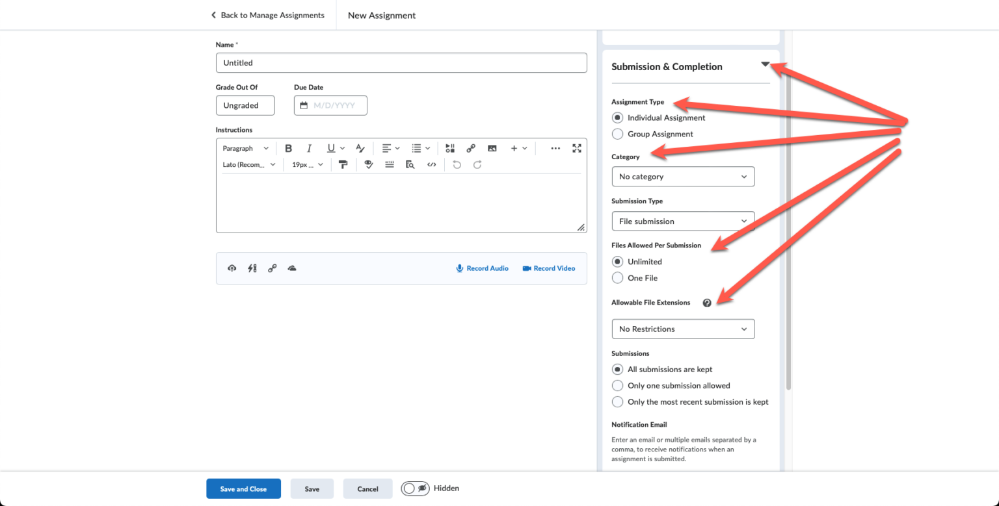Click inside the Name field
The height and width of the screenshot is (506, 999).
pos(401,62)
